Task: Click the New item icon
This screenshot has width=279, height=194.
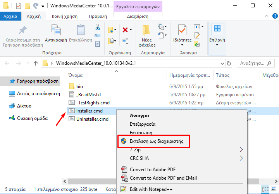Action: click(x=161, y=27)
